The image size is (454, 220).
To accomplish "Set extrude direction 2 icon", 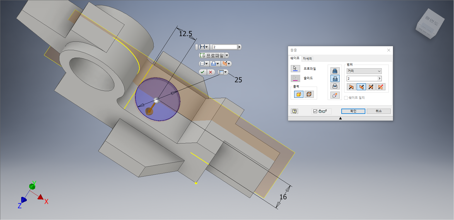I will pyautogui.click(x=361, y=87).
